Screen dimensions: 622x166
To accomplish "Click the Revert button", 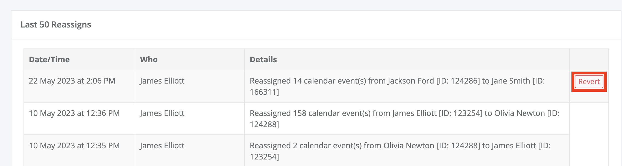I will pos(589,82).
